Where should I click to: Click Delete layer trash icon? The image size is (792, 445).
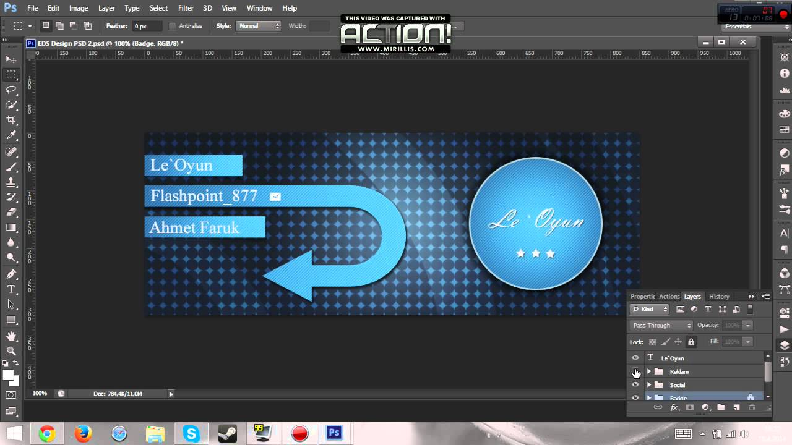coord(752,408)
